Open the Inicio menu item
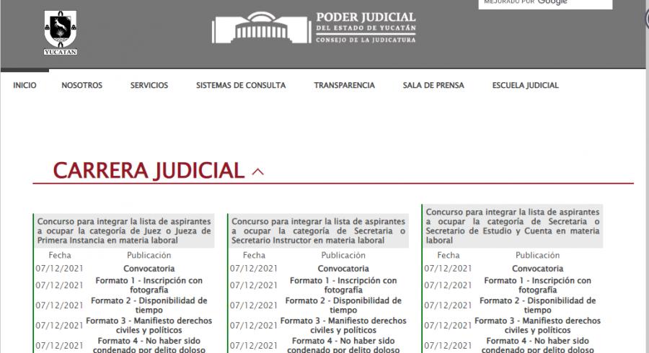This screenshot has height=353, width=649. [x=25, y=86]
